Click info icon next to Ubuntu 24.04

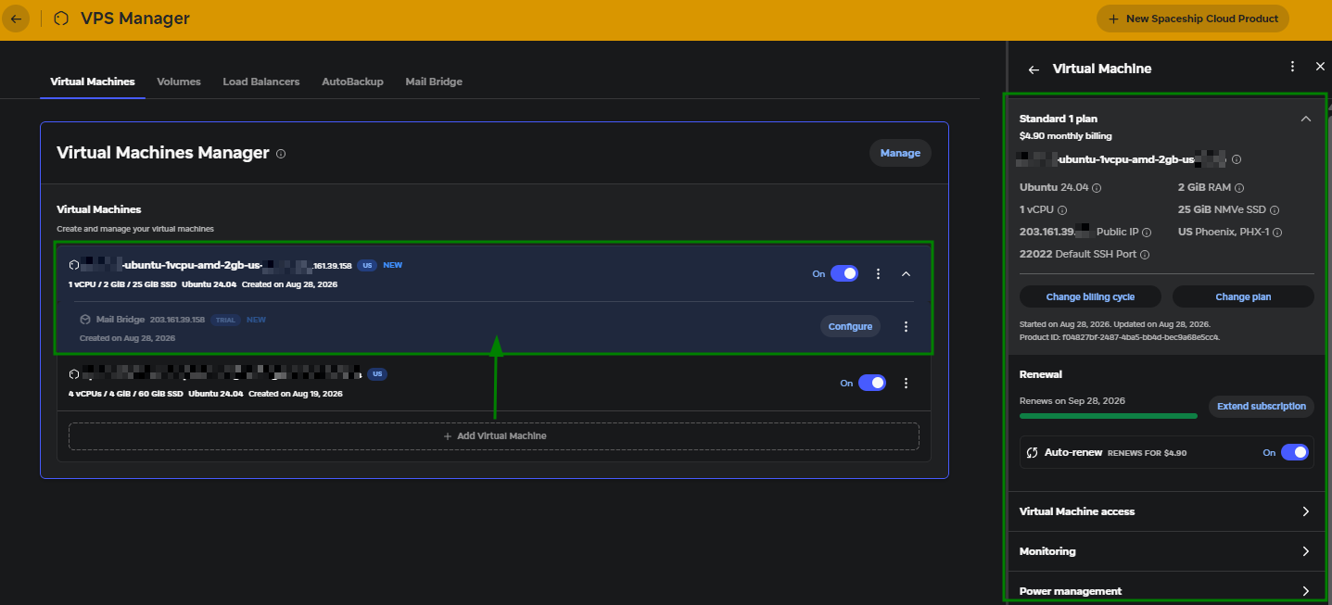1097,188
